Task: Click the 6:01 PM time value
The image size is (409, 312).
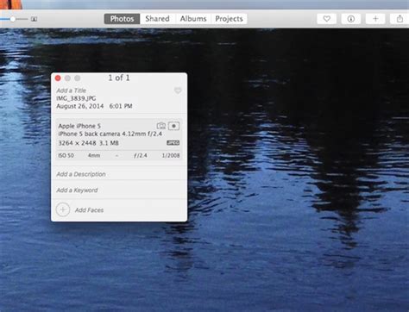Action: pos(121,106)
